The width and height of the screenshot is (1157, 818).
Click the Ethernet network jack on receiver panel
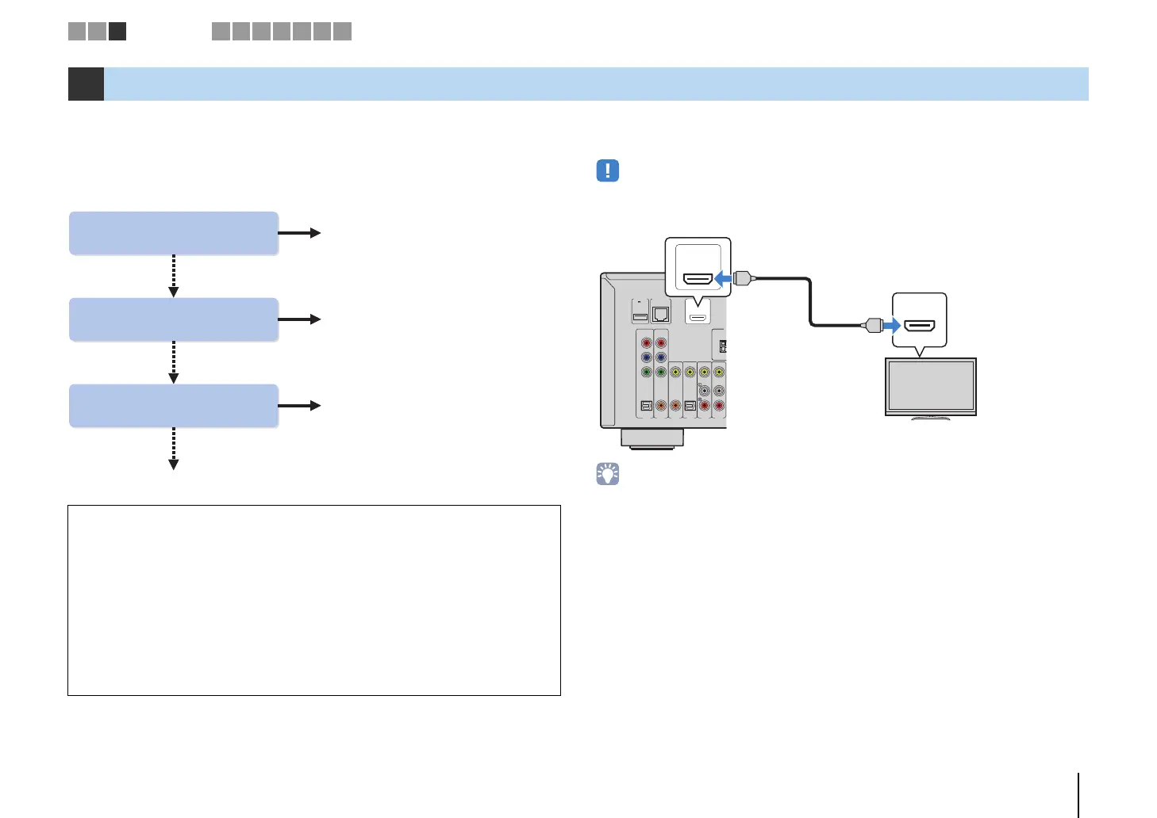pyautogui.click(x=660, y=314)
